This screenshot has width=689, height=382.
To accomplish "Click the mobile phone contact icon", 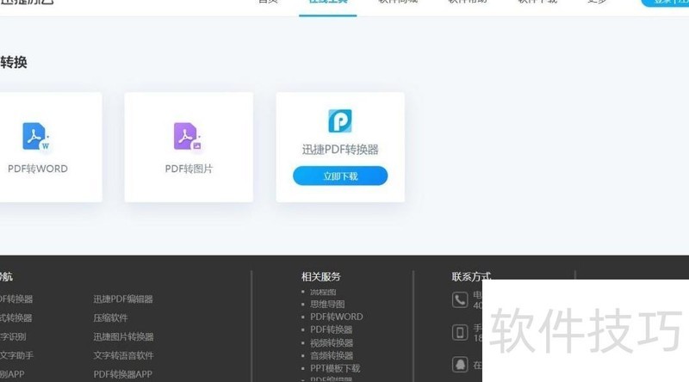I will pyautogui.click(x=460, y=332).
